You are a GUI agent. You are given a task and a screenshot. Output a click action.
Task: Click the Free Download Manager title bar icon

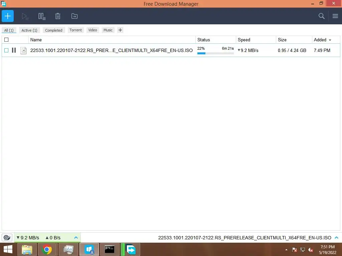tap(3, 3)
